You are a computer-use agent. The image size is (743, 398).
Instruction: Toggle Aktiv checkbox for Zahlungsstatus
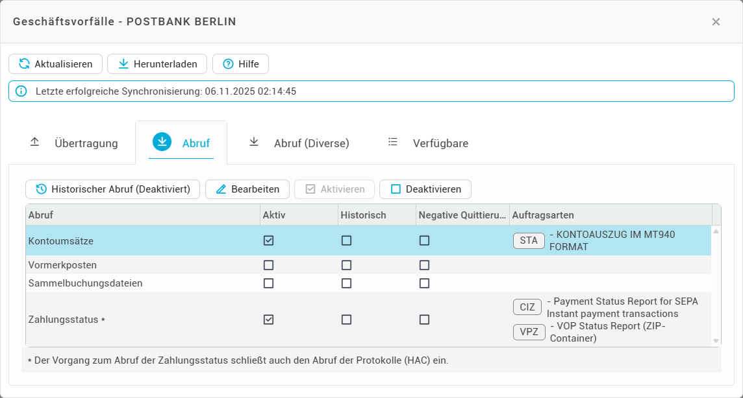(x=268, y=320)
